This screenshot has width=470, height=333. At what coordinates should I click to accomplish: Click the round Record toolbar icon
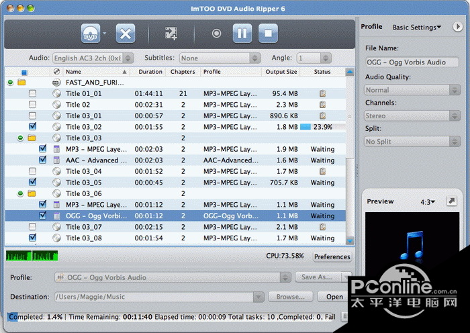tap(216, 34)
